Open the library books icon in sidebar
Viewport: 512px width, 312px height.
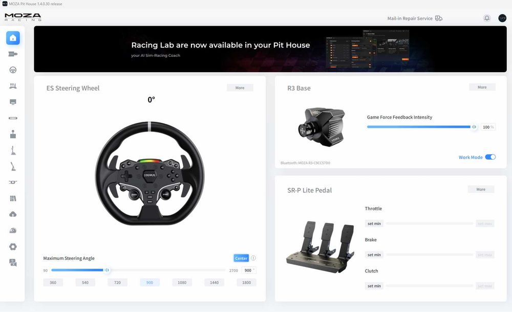click(13, 198)
